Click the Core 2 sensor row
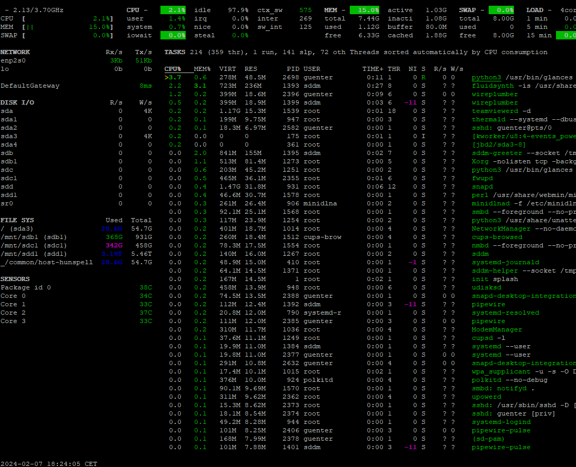The image size is (576, 467). [76, 313]
